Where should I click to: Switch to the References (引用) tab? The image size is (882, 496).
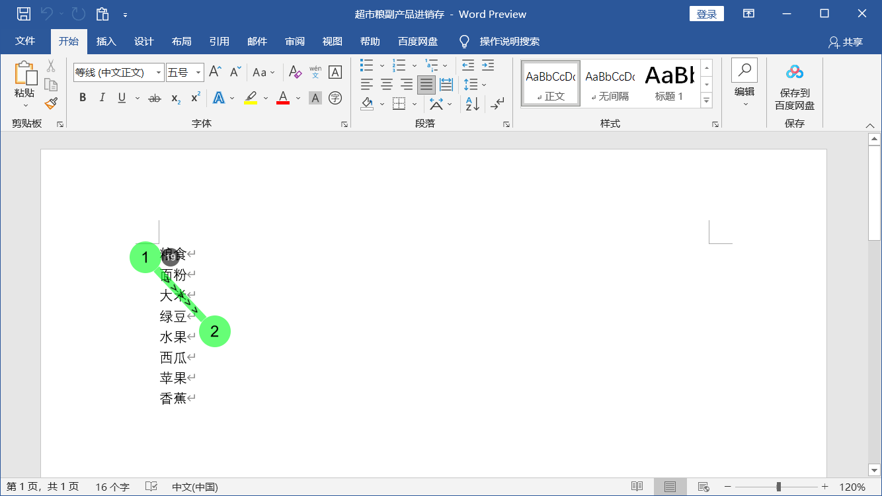220,41
